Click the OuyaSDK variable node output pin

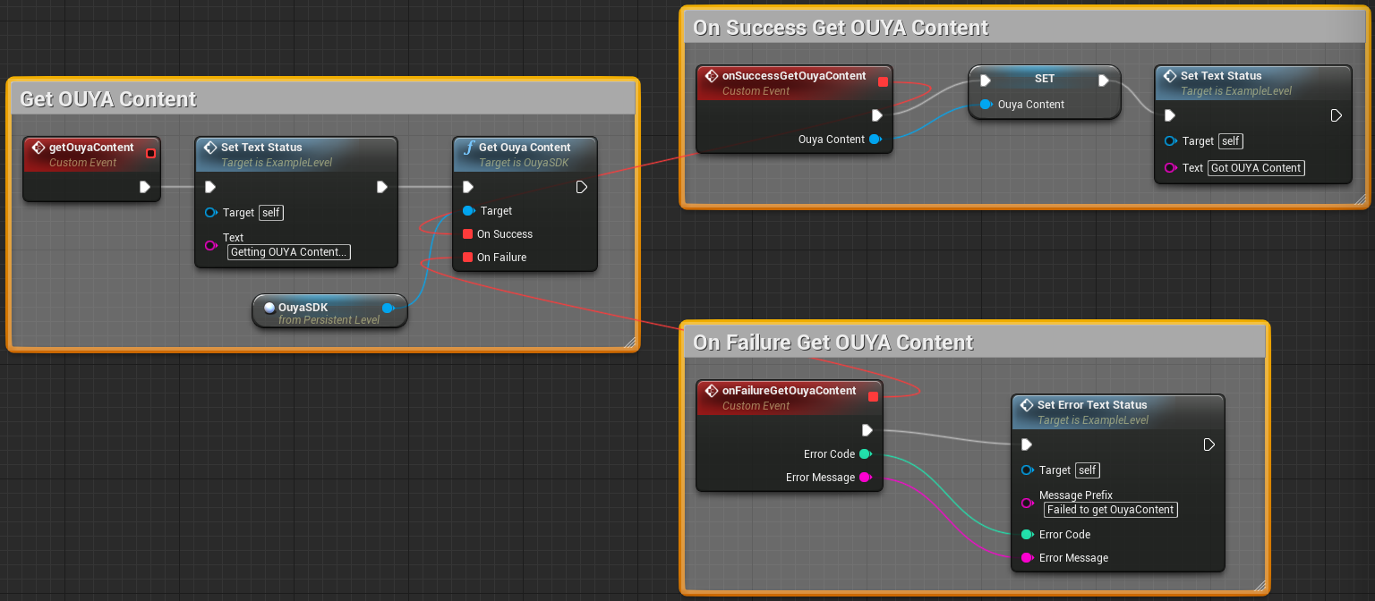(x=389, y=308)
